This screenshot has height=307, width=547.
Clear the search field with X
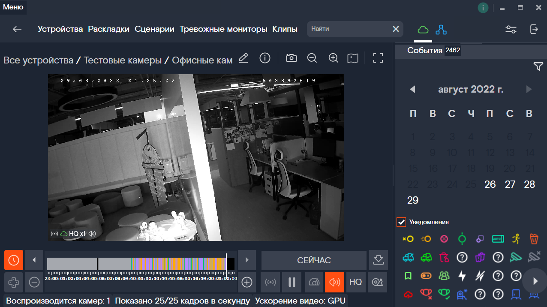396,29
